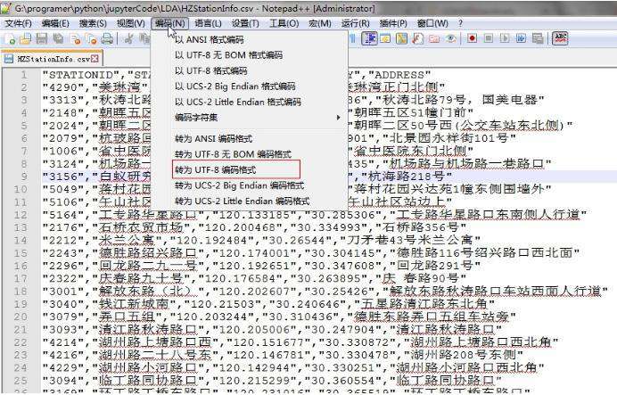Image resolution: width=617 pixels, height=395 pixels.
Task: Open the 运行(R) menu
Action: 356,23
